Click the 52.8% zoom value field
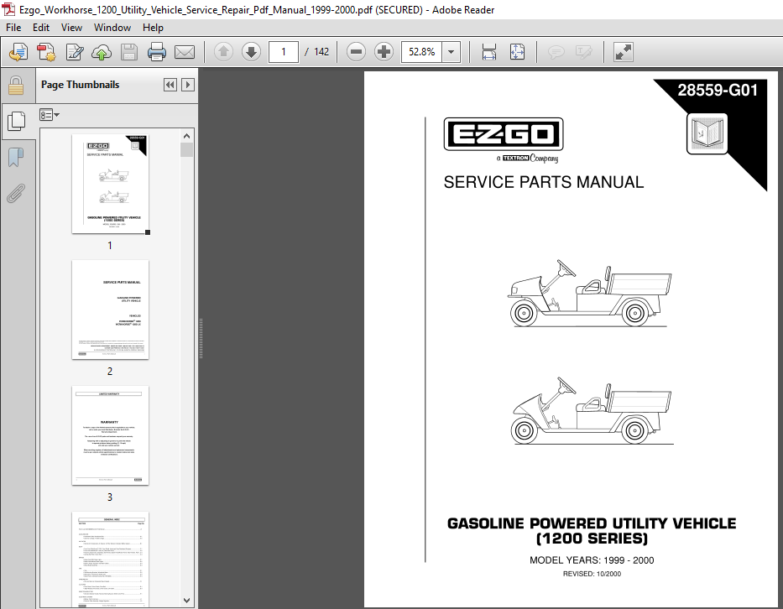The height and width of the screenshot is (609, 783). pyautogui.click(x=421, y=52)
